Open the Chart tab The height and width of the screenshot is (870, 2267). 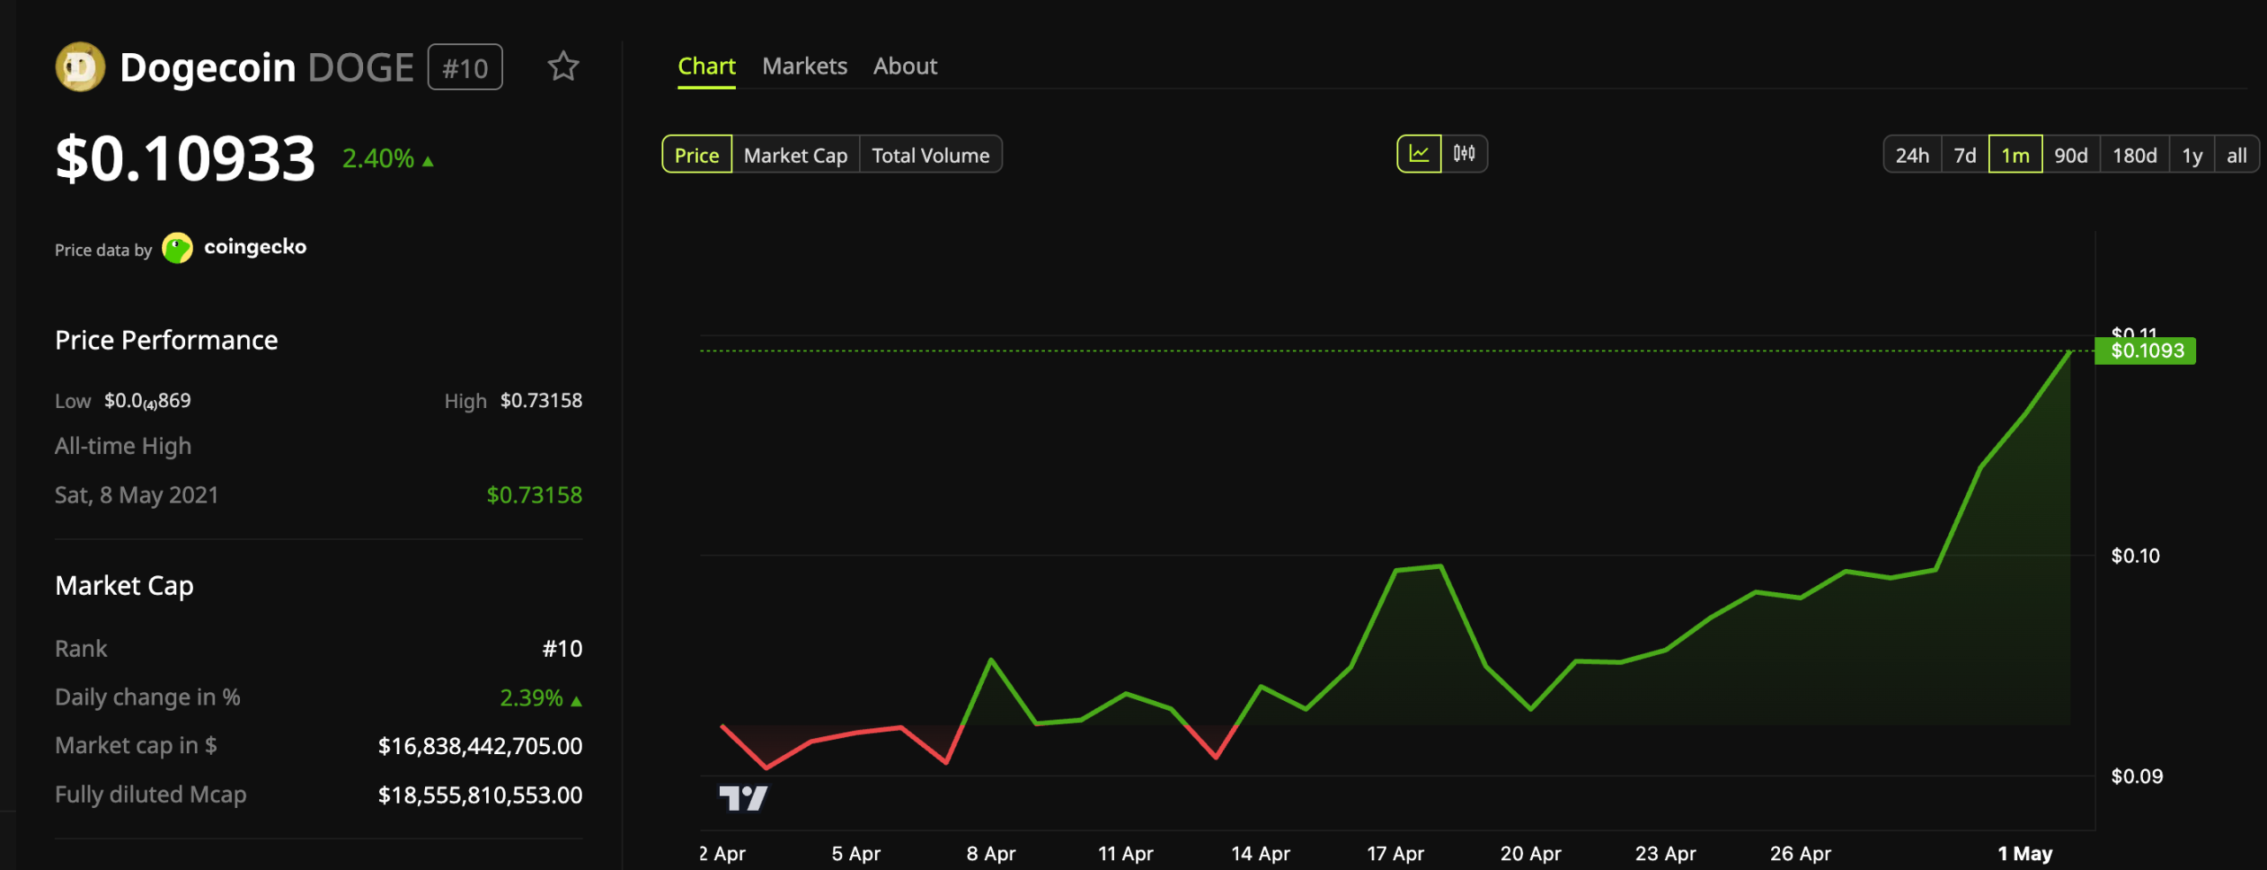[707, 66]
